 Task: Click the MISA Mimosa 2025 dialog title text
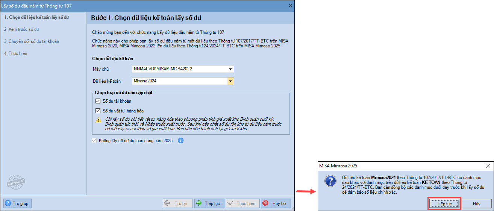(x=338, y=165)
